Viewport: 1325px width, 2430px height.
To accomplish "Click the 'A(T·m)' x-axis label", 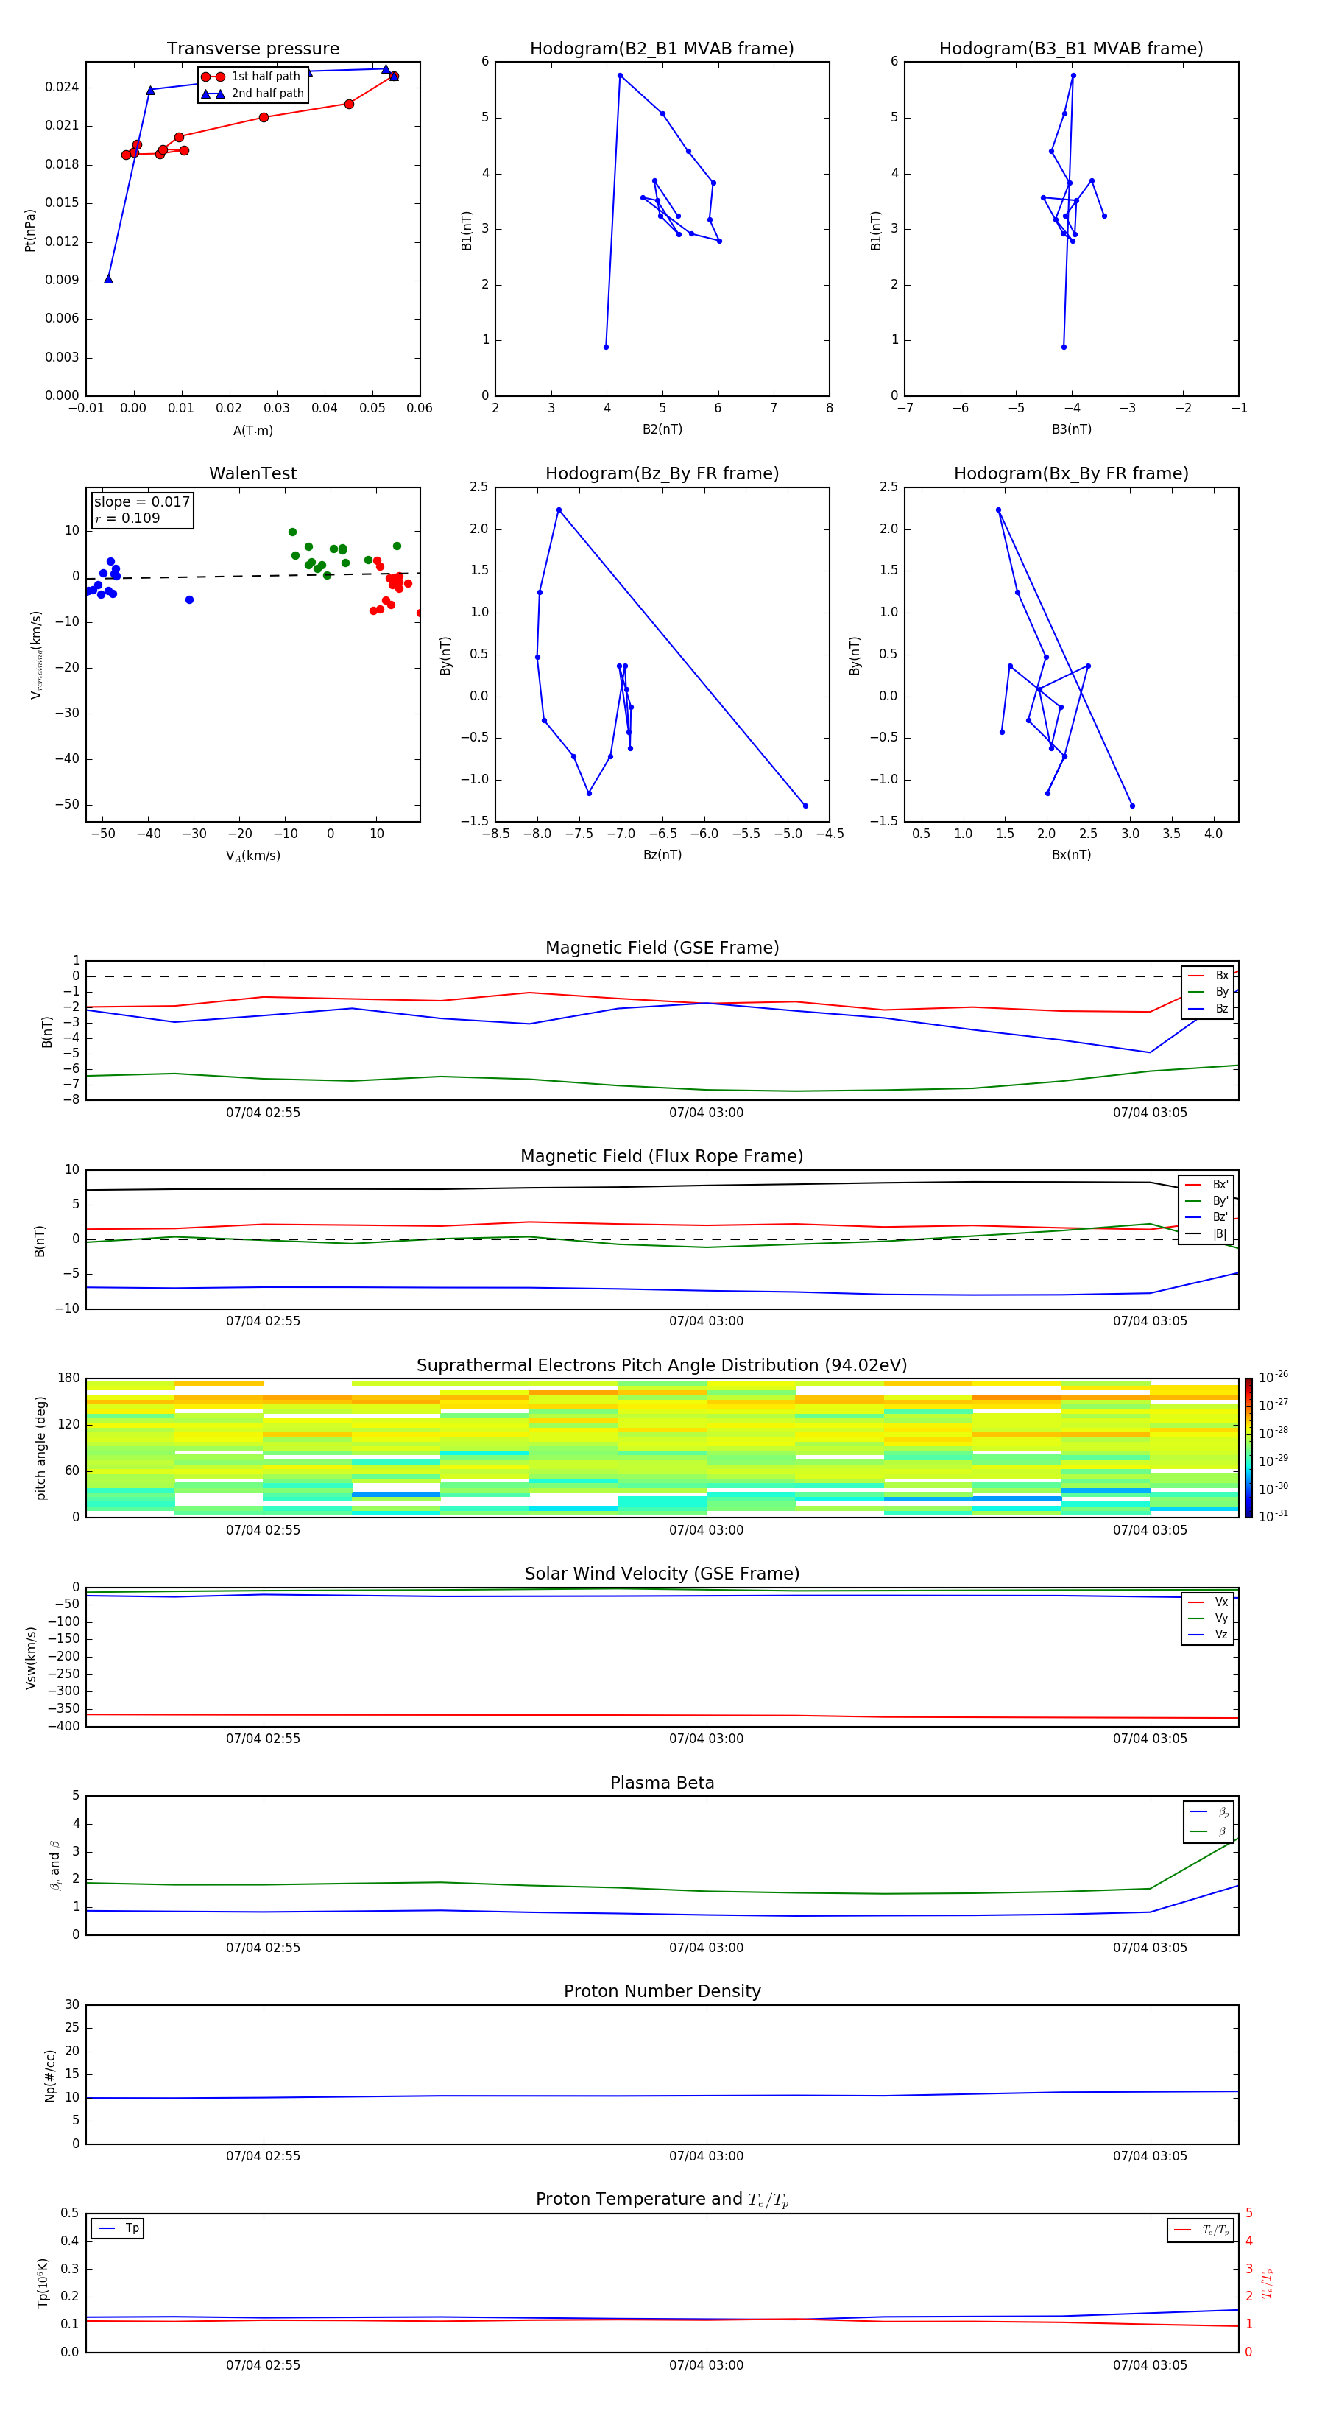I will (252, 430).
